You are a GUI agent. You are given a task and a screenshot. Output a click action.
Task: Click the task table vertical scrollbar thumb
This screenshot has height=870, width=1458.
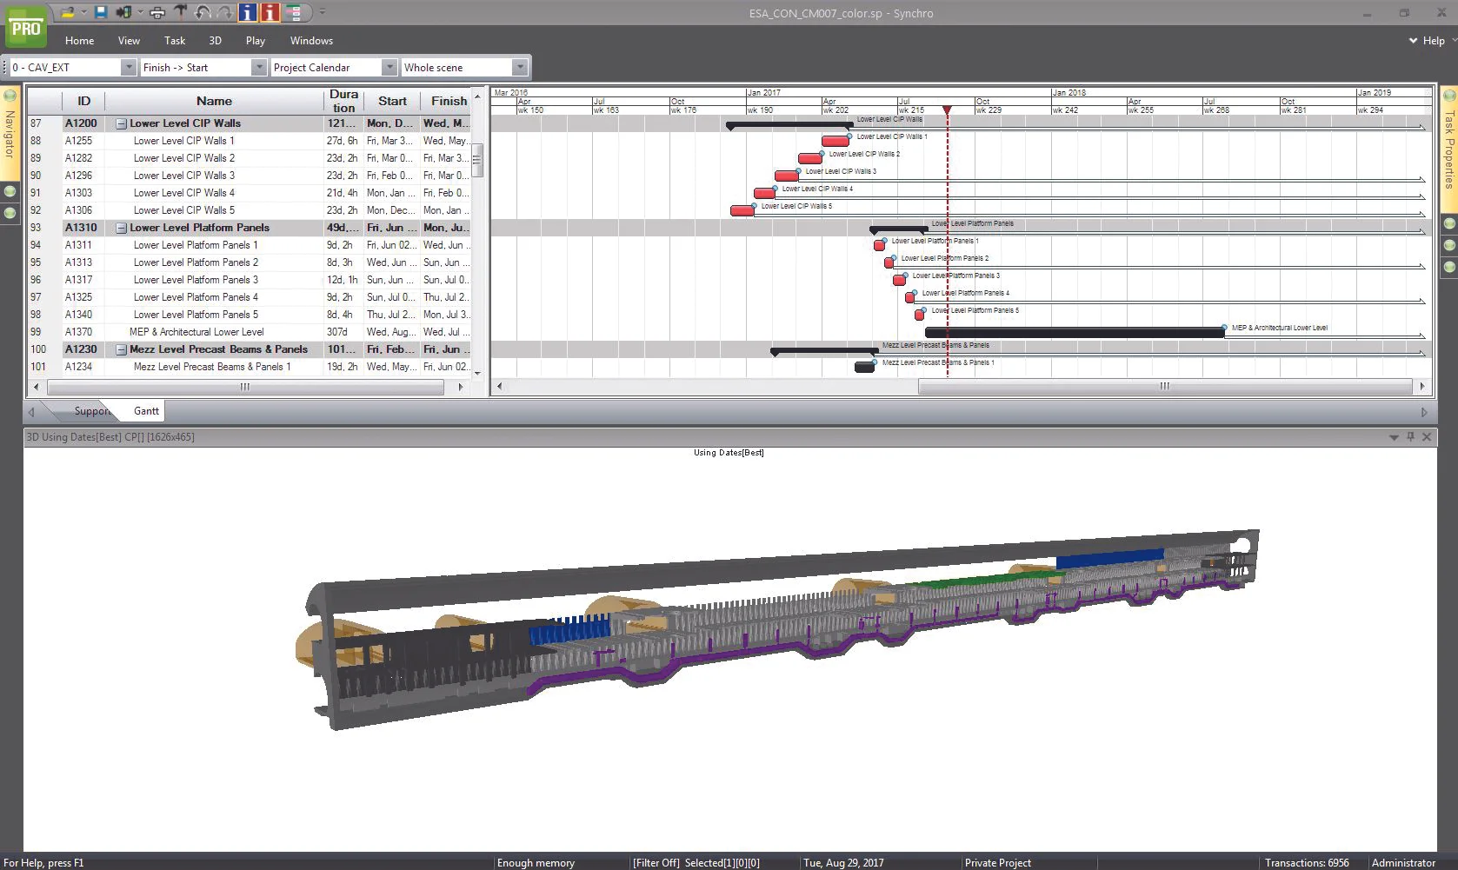pos(477,161)
